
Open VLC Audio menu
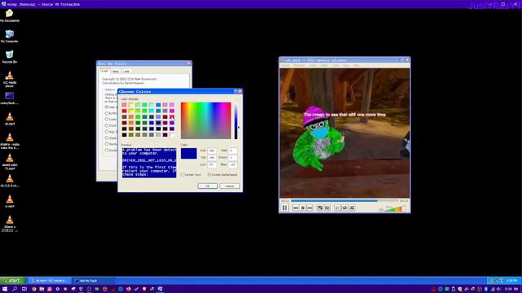(x=313, y=65)
